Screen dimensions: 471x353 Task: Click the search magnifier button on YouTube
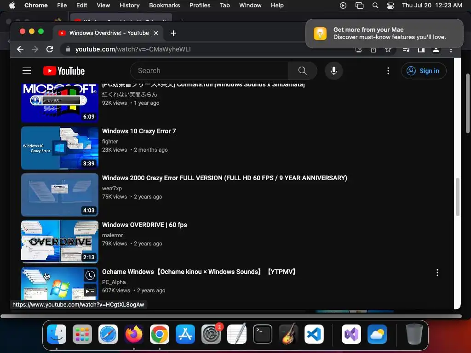point(303,71)
